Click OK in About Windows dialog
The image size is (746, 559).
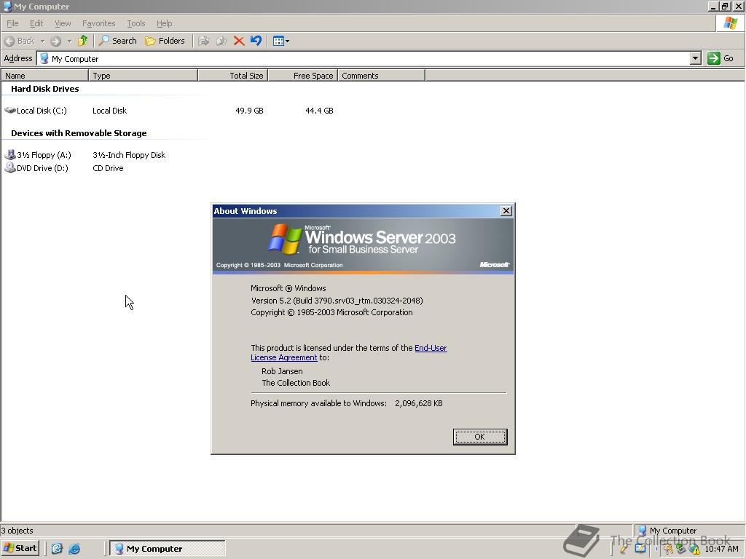point(480,437)
